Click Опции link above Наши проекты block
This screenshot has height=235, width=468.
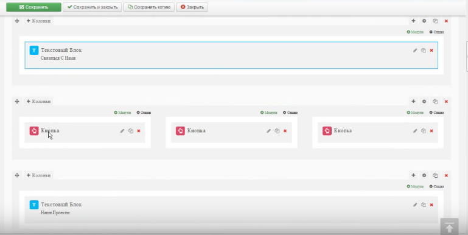coord(437,186)
